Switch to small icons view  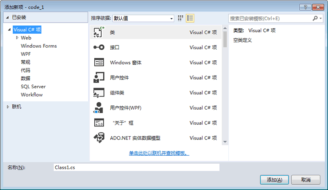pos(181,18)
